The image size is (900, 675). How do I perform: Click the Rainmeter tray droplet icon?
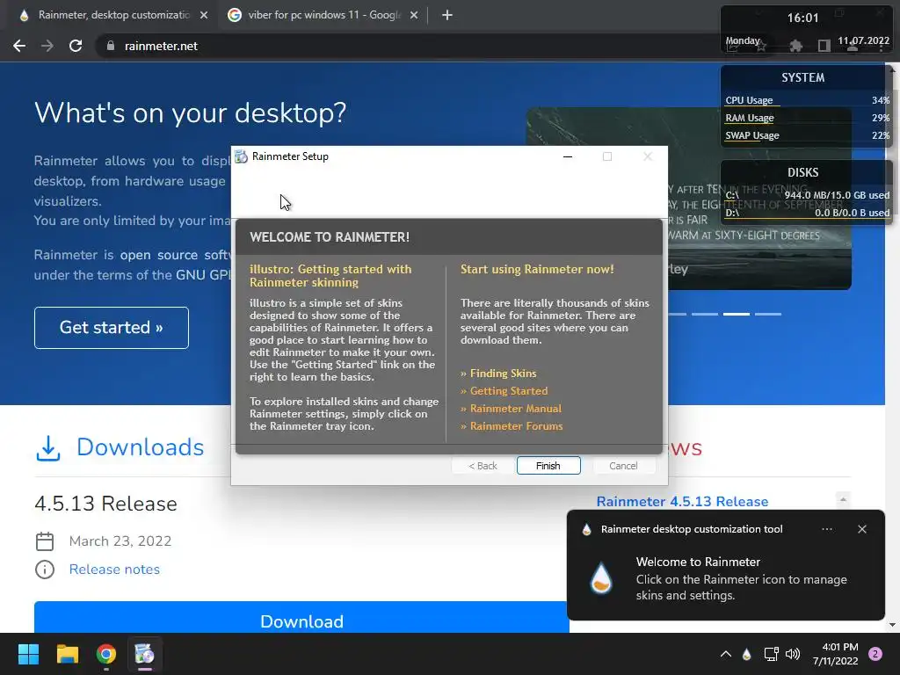click(x=746, y=654)
